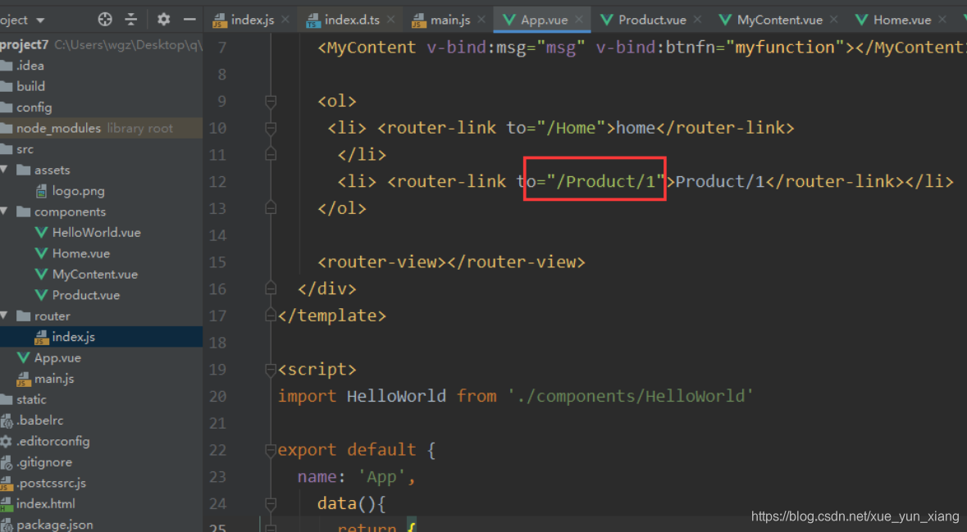Select the node_modules library root folder

click(101, 128)
